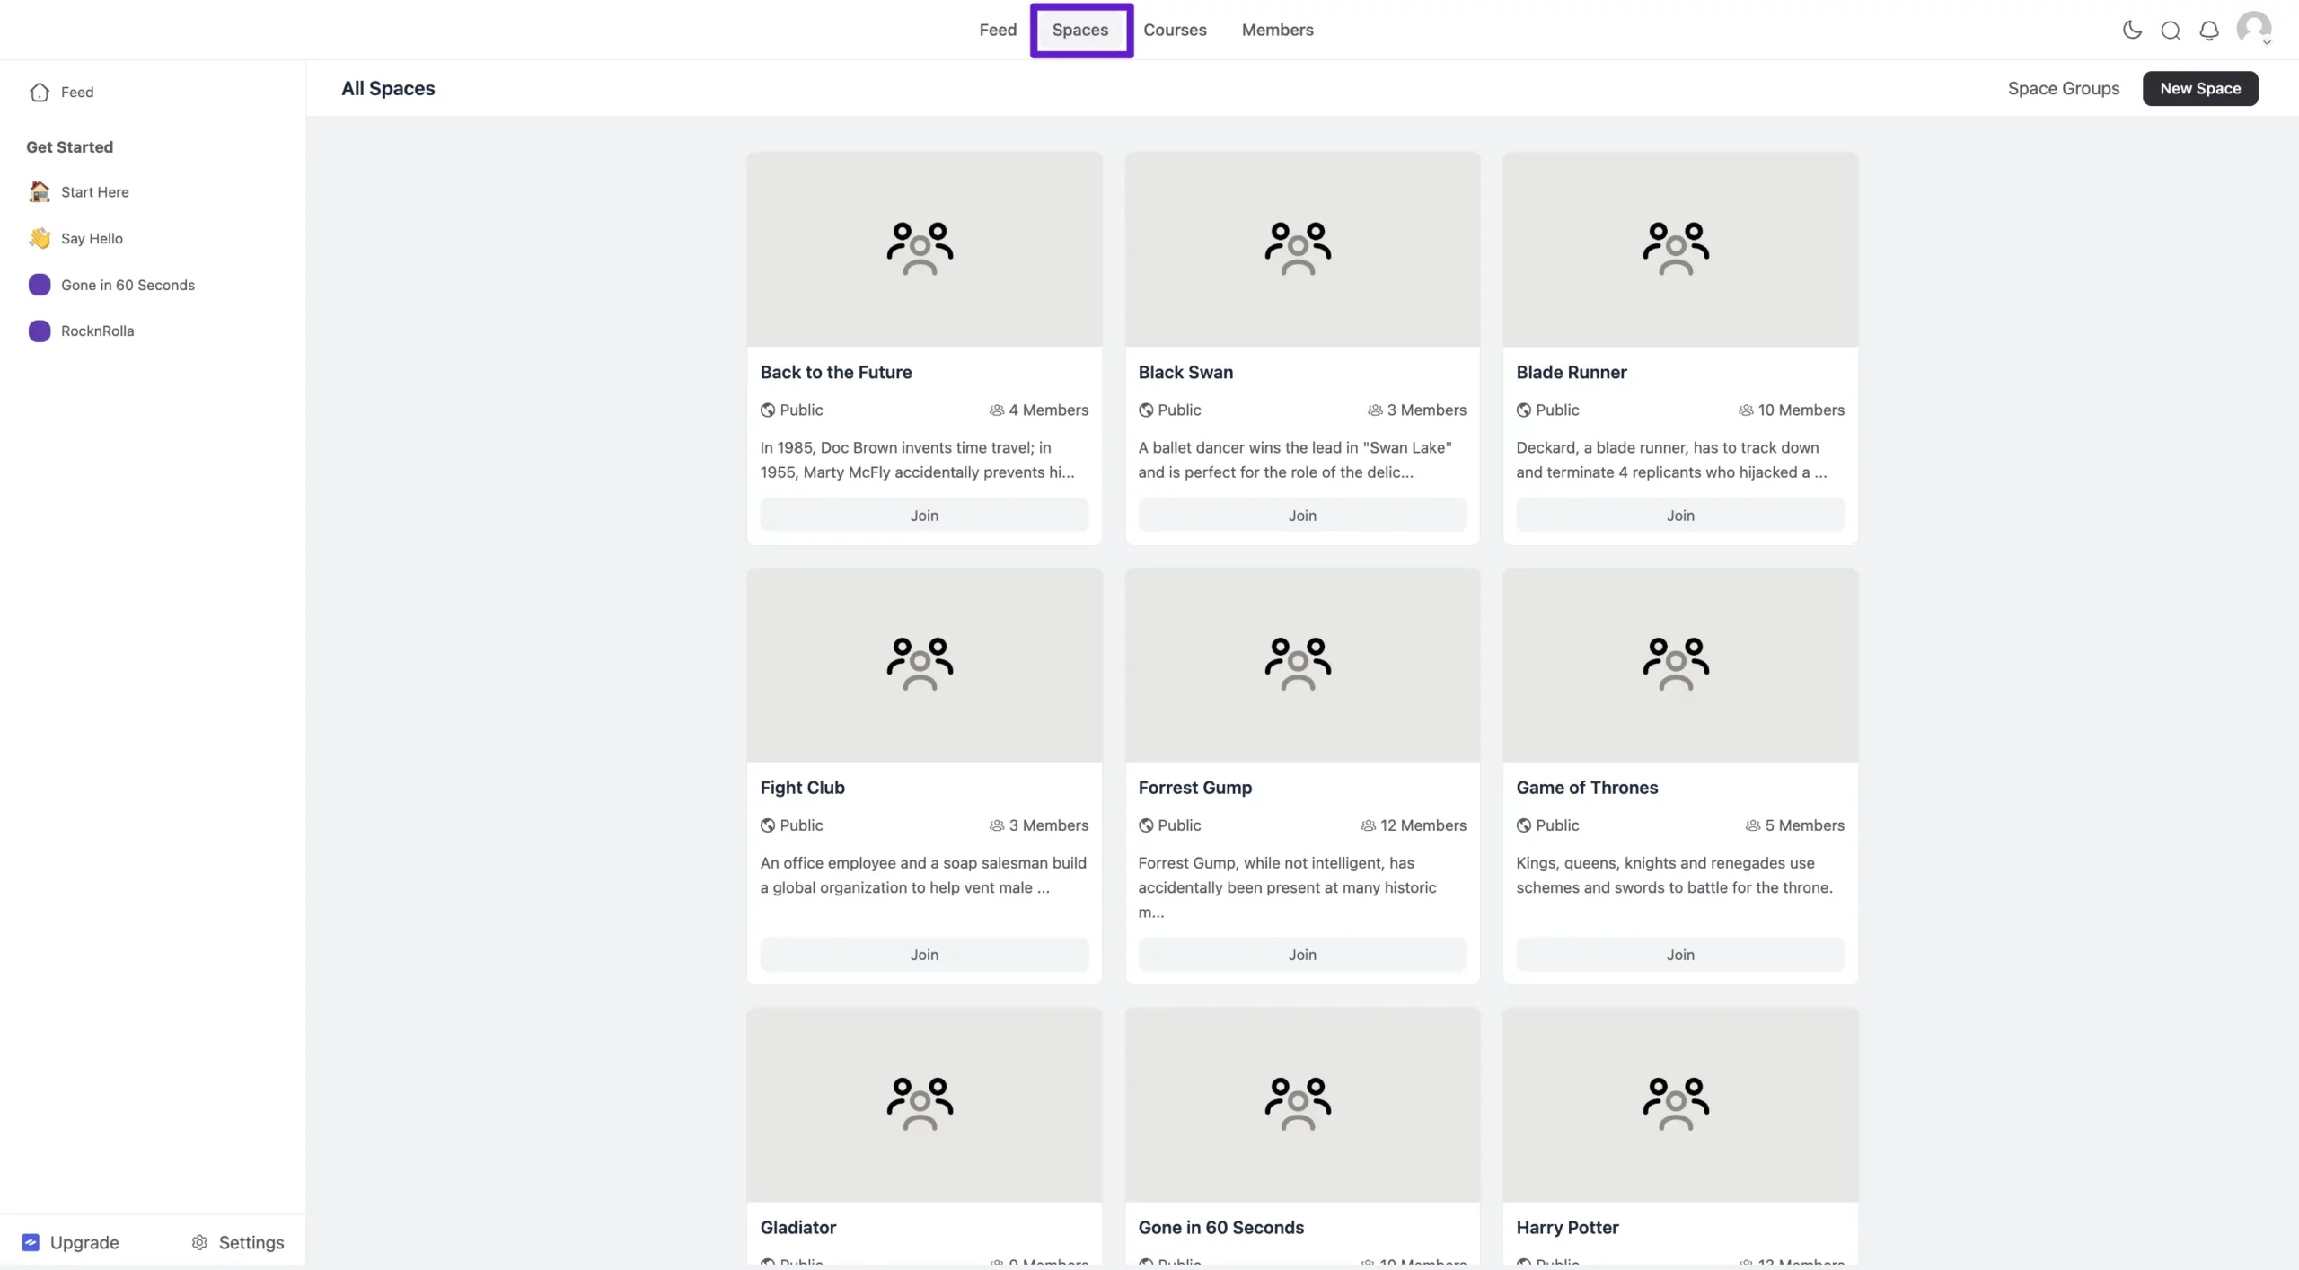Open the Back to the Future title
This screenshot has width=2299, height=1270.
[x=836, y=372]
